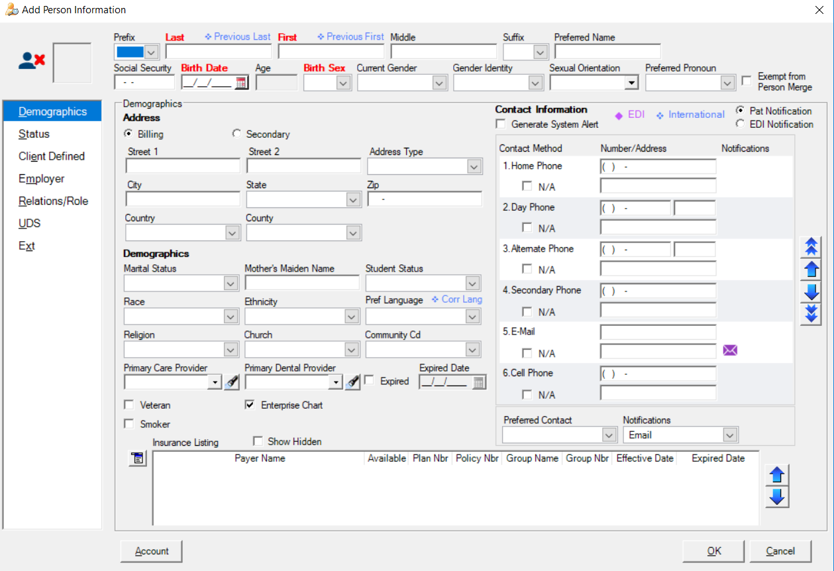The image size is (834, 571).
Task: Select the Pat Notification radio button
Action: [x=740, y=111]
